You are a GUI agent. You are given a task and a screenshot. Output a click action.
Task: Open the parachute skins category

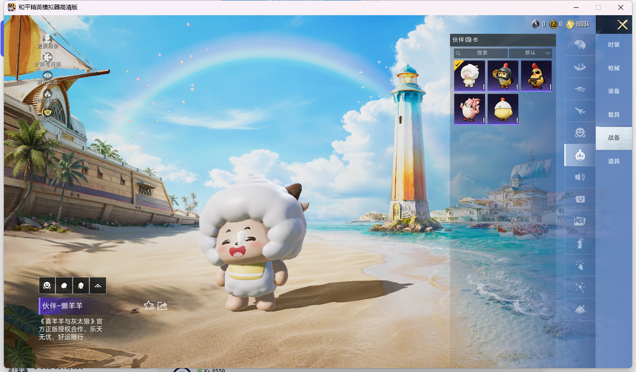pyautogui.click(x=580, y=45)
